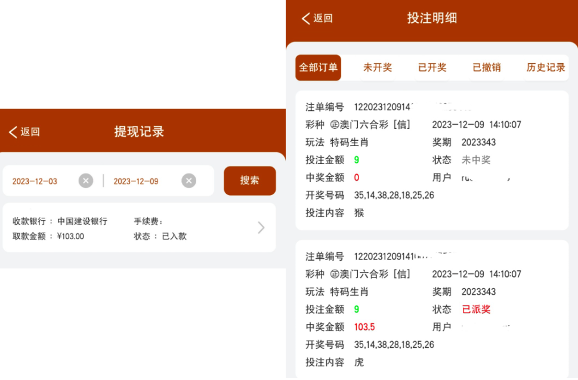Expand withdrawal record details chevron

[x=261, y=227]
